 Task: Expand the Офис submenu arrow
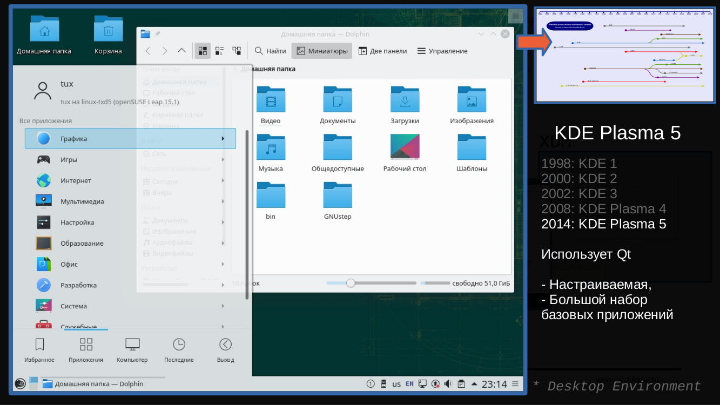(223, 264)
